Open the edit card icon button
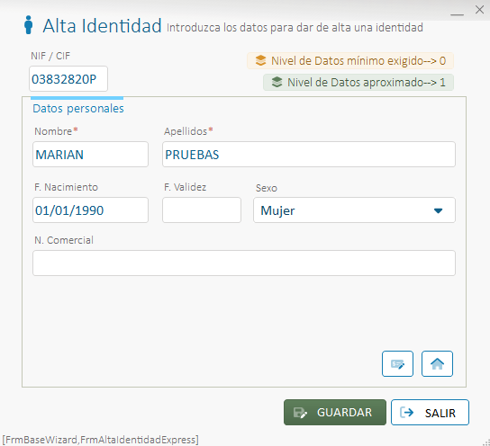The height and width of the screenshot is (446, 490). point(397,363)
